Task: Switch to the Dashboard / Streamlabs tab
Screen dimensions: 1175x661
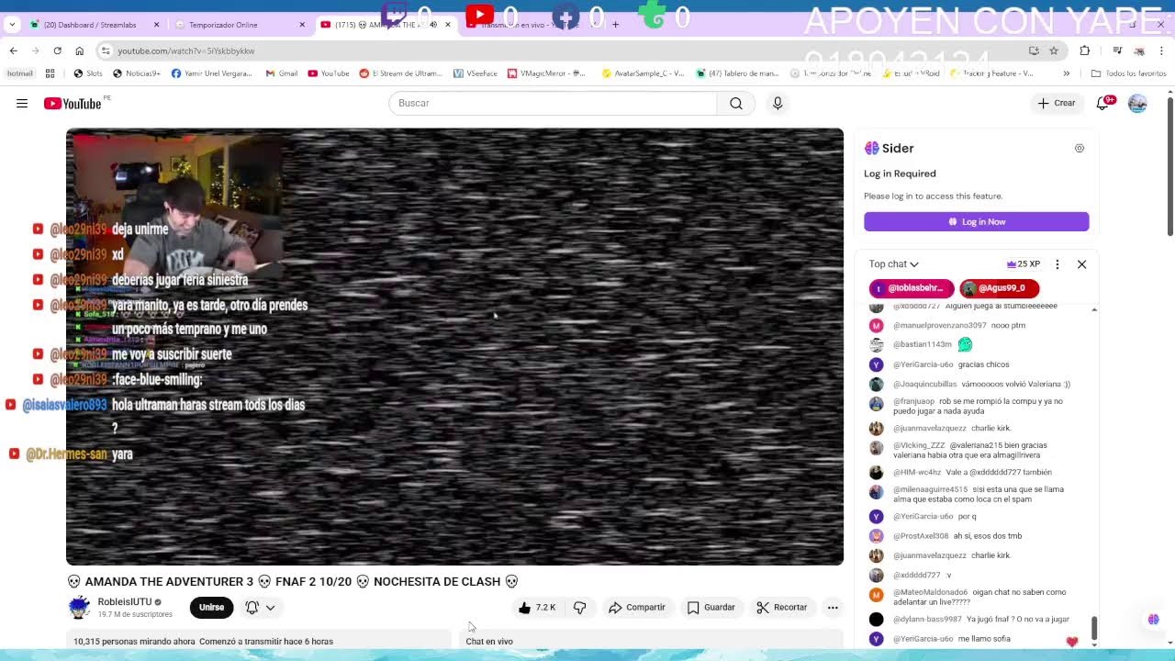Action: (92, 25)
